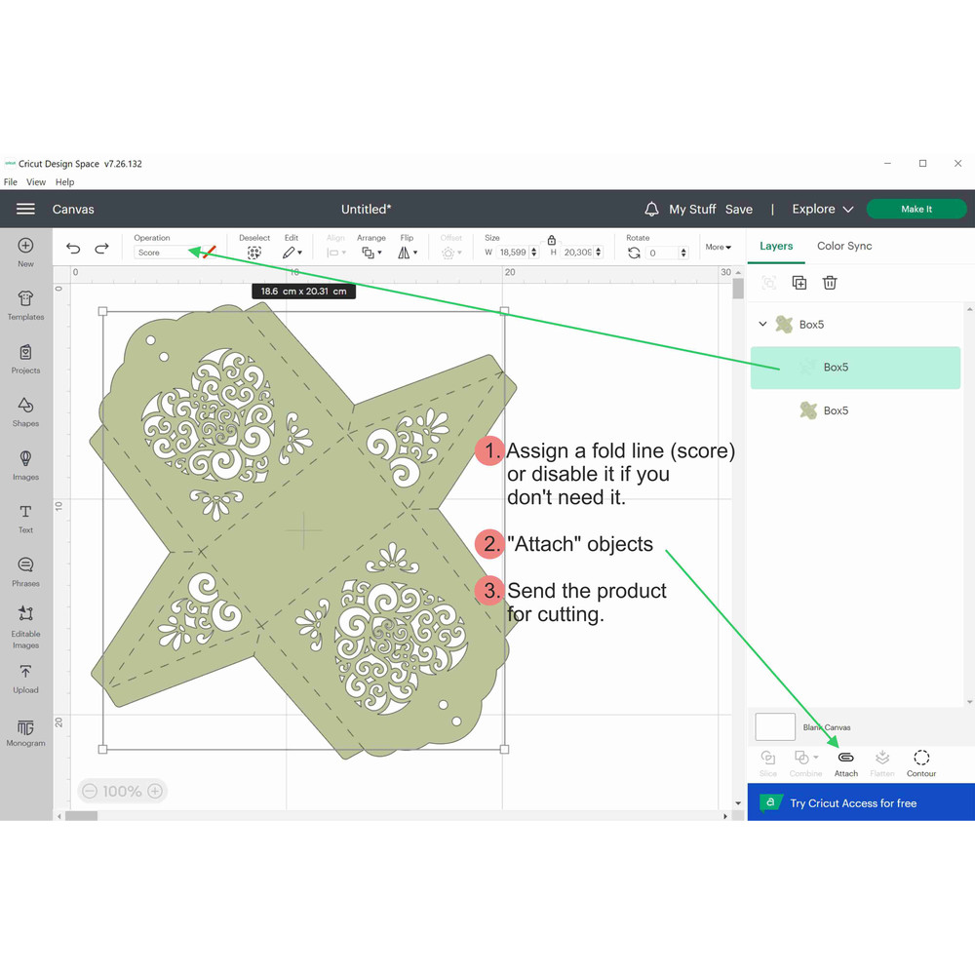Open the File menu
Image resolution: width=975 pixels, height=975 pixels.
click(x=11, y=182)
